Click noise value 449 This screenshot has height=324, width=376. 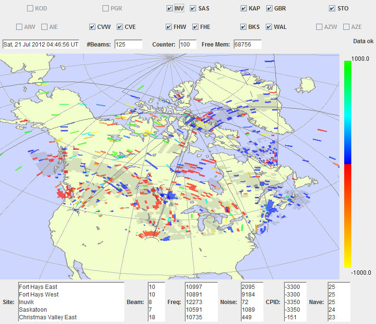click(246, 317)
